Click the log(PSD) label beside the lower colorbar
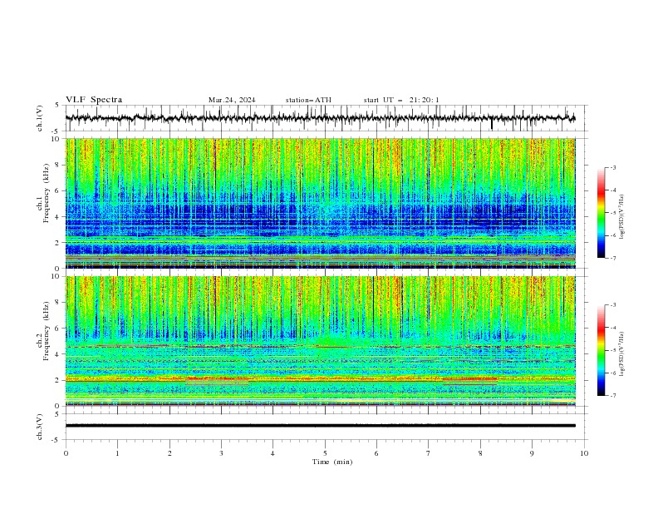The height and width of the screenshot is (509, 658). [x=622, y=354]
